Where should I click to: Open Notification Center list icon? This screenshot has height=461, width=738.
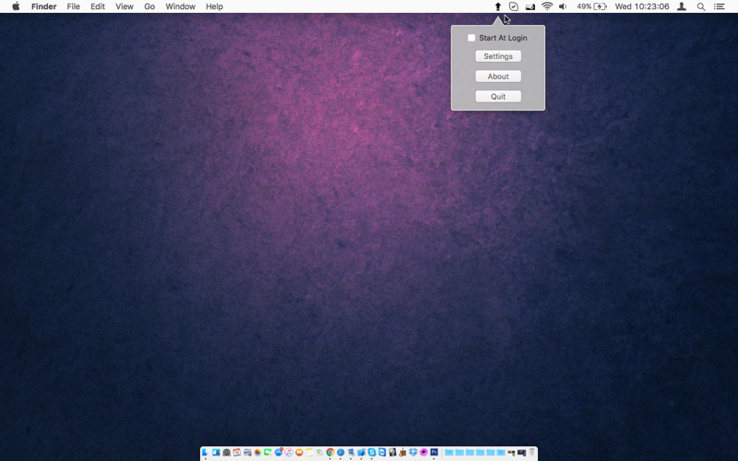tap(720, 6)
